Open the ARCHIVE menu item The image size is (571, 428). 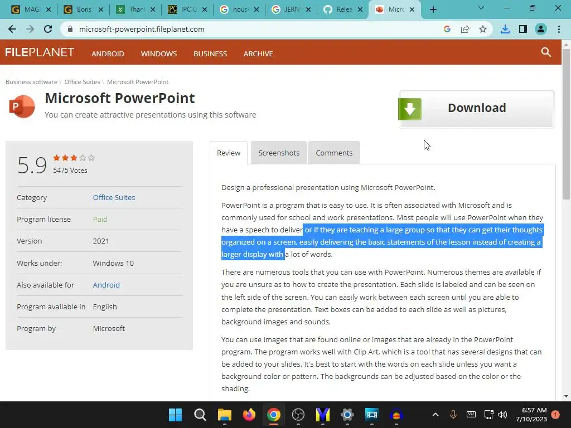258,53
